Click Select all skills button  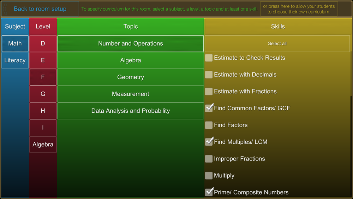click(x=277, y=43)
